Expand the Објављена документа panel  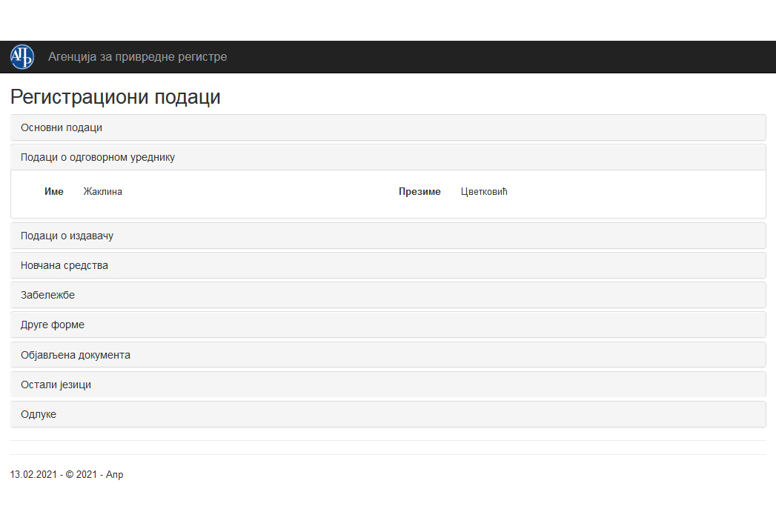[x=76, y=355]
